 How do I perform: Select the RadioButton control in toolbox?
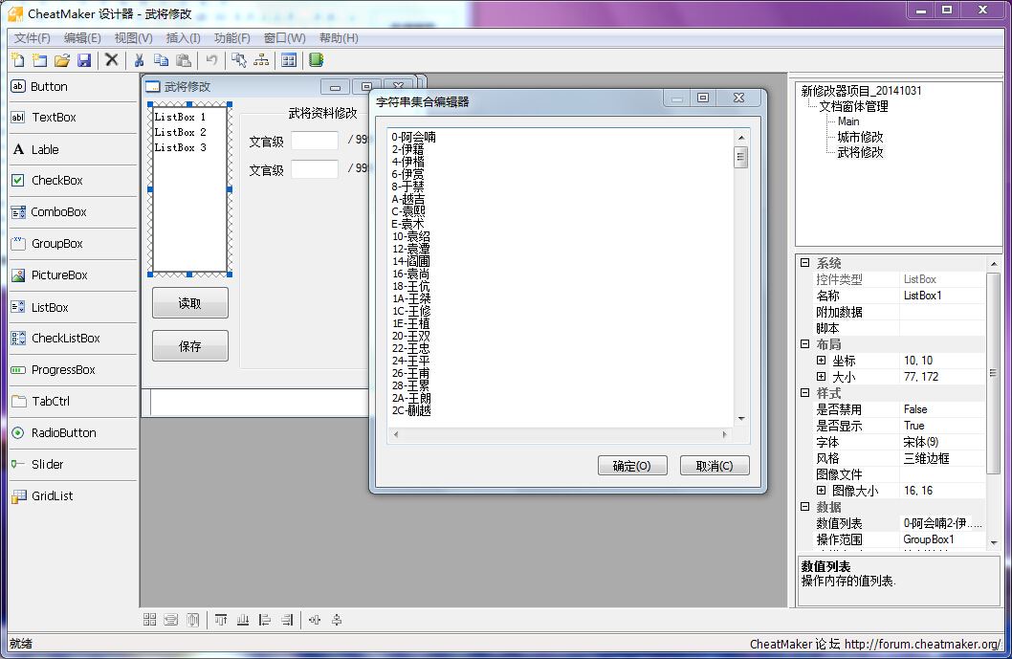(63, 432)
